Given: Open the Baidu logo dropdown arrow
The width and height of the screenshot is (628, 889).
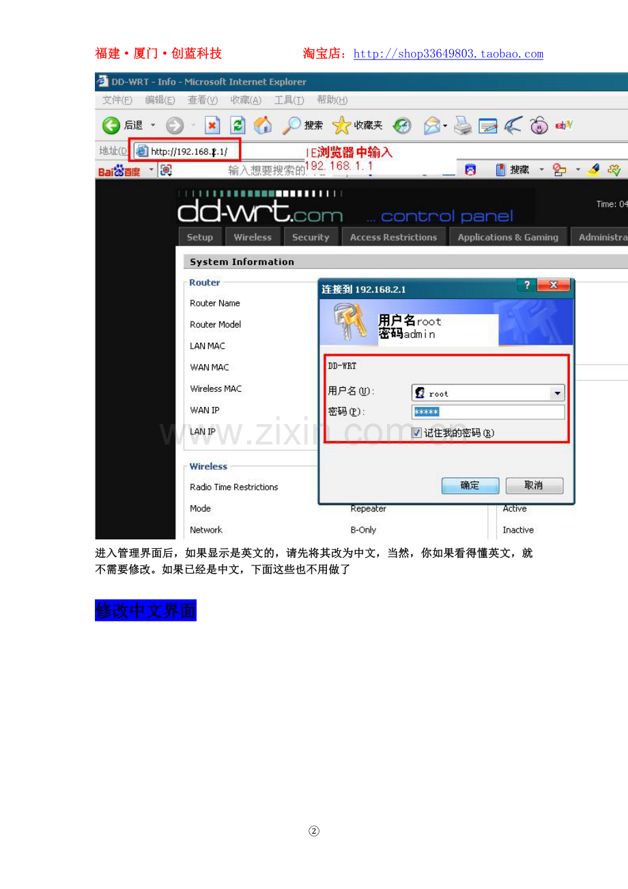Looking at the screenshot, I should (152, 169).
